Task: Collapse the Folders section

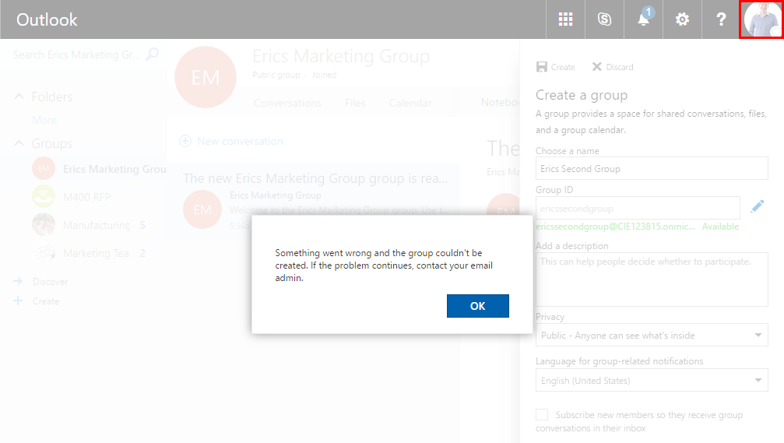Action: [19, 97]
